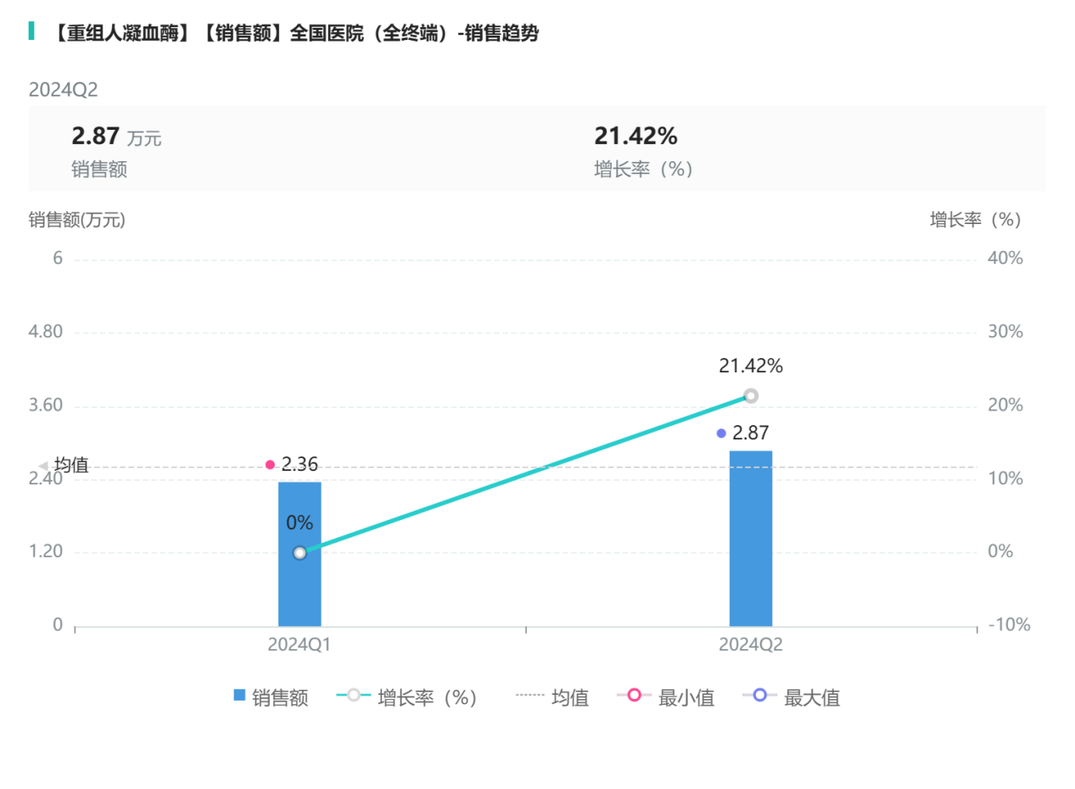Click the 2024Q2 period label under title
This screenshot has width=1075, height=789.
[x=64, y=90]
